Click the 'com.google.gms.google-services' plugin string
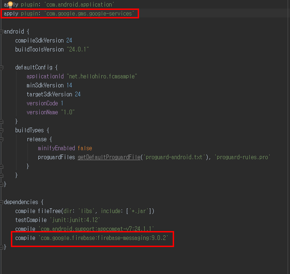This screenshot has height=274, width=290. coord(89,14)
